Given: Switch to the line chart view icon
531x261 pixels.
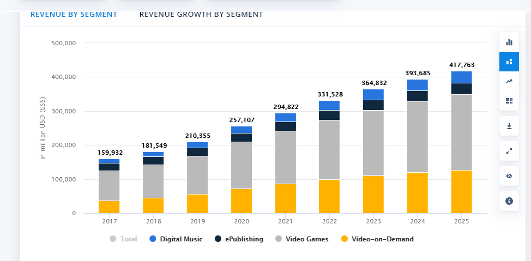Looking at the screenshot, I should point(509,81).
